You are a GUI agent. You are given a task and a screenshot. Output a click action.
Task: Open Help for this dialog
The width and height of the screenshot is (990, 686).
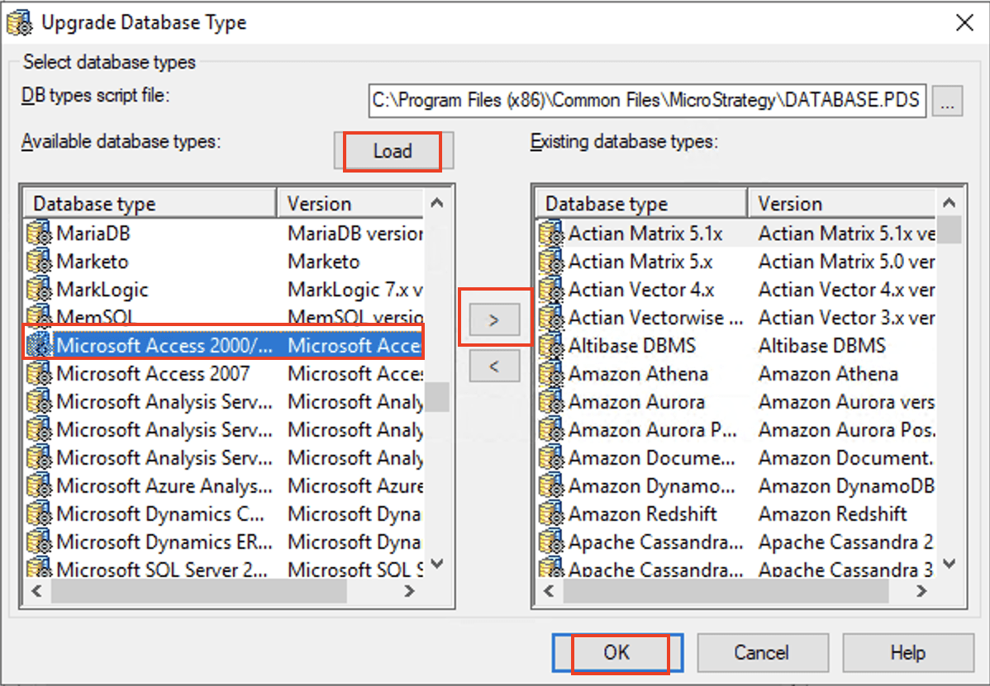pyautogui.click(x=907, y=653)
